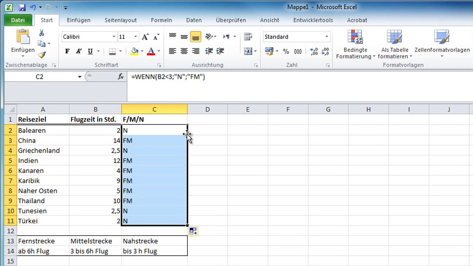The width and height of the screenshot is (473, 266).
Task: Remove a decimal place
Action: [x=325, y=51]
